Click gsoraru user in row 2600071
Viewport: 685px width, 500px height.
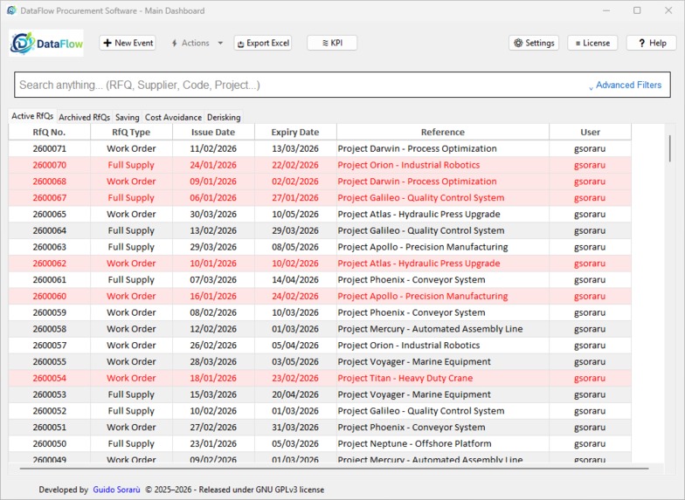point(590,148)
